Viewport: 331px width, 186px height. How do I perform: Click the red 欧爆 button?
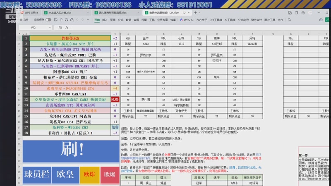[110, 174]
